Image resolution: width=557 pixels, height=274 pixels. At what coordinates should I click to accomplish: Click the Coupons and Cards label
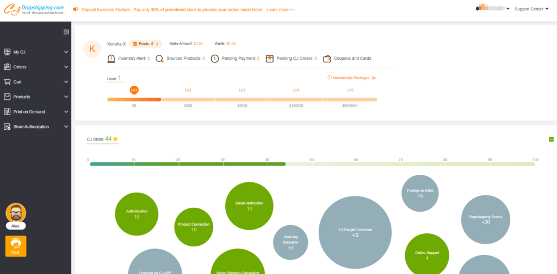[352, 58]
